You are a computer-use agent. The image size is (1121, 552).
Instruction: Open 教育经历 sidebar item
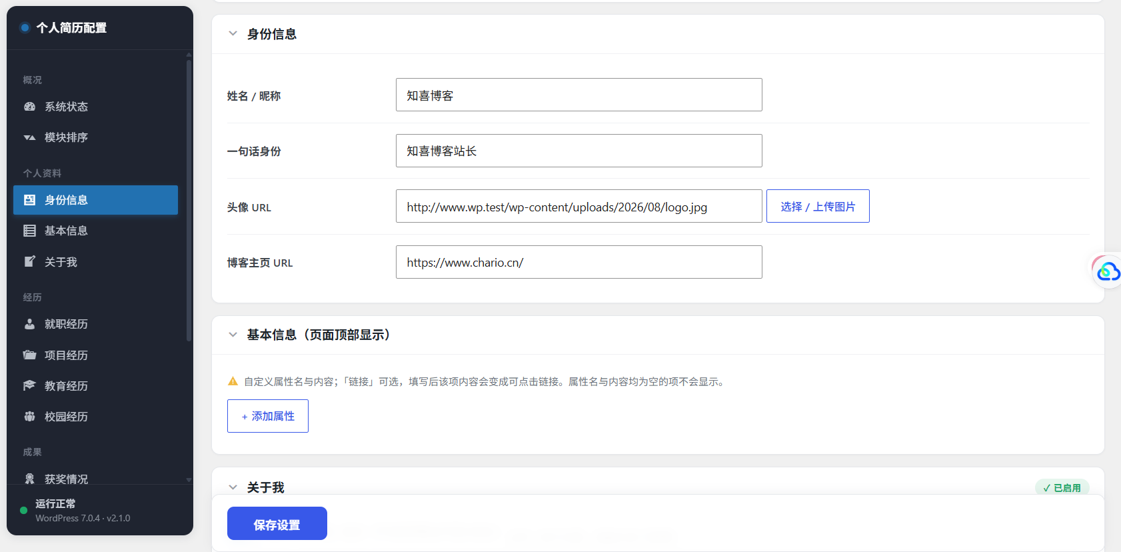pyautogui.click(x=95, y=386)
